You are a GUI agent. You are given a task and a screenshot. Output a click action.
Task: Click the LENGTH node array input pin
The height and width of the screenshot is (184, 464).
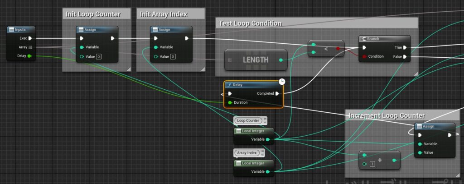click(x=230, y=60)
